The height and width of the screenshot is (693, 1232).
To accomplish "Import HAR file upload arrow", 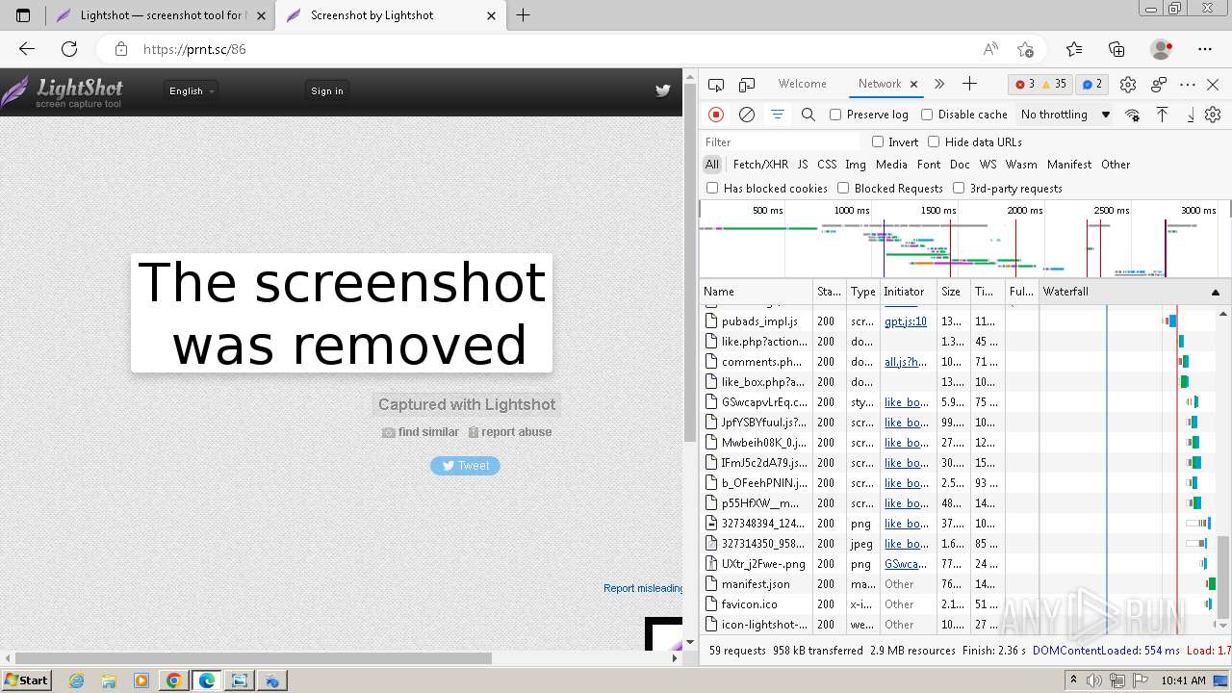I will click(x=1162, y=115).
